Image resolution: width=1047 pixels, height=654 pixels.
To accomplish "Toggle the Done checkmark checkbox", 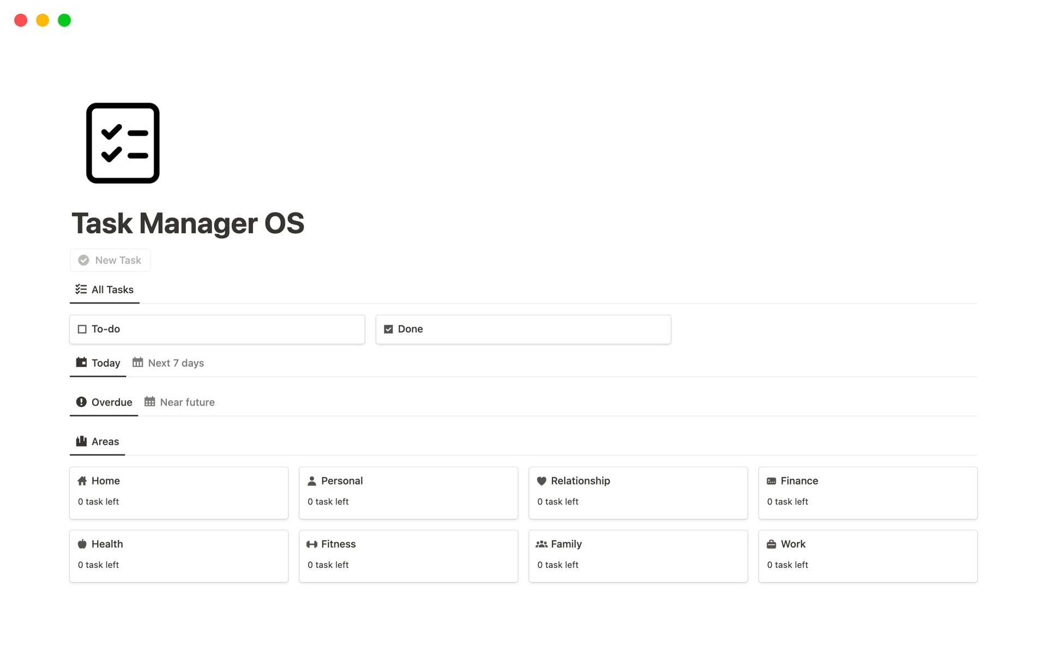I will coord(388,329).
